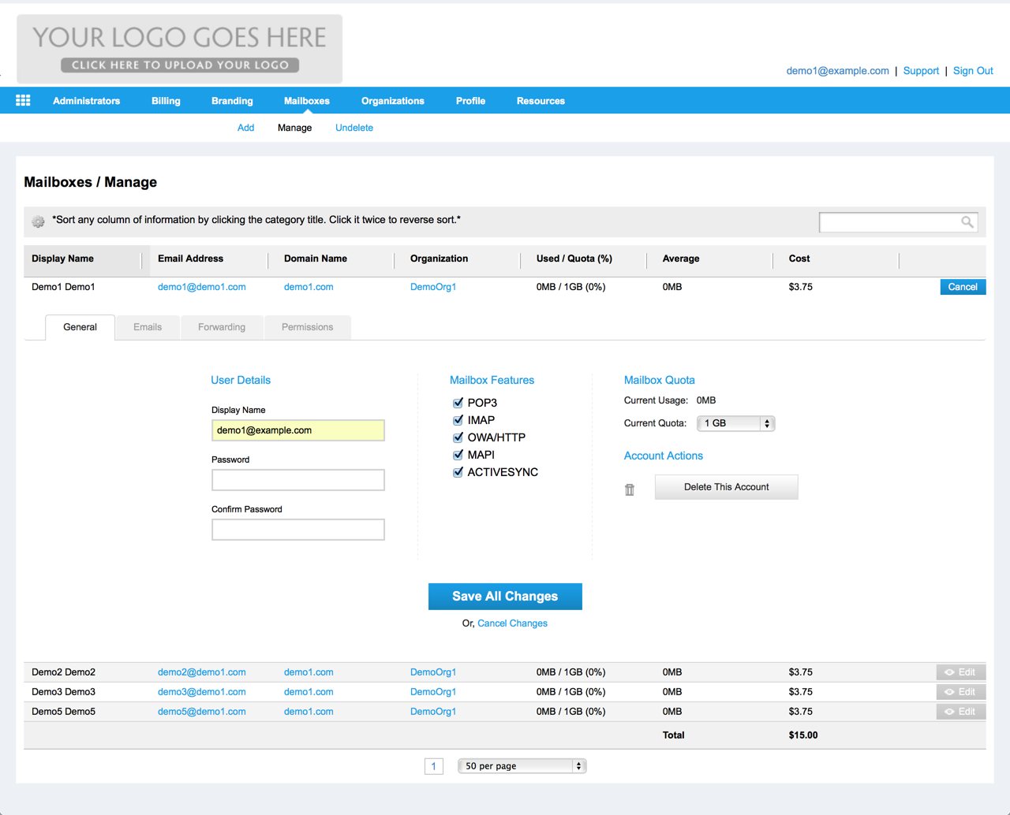The image size is (1010, 815).
Task: Click eye icon in Demo2 Demo2 row
Action: pyautogui.click(x=949, y=672)
